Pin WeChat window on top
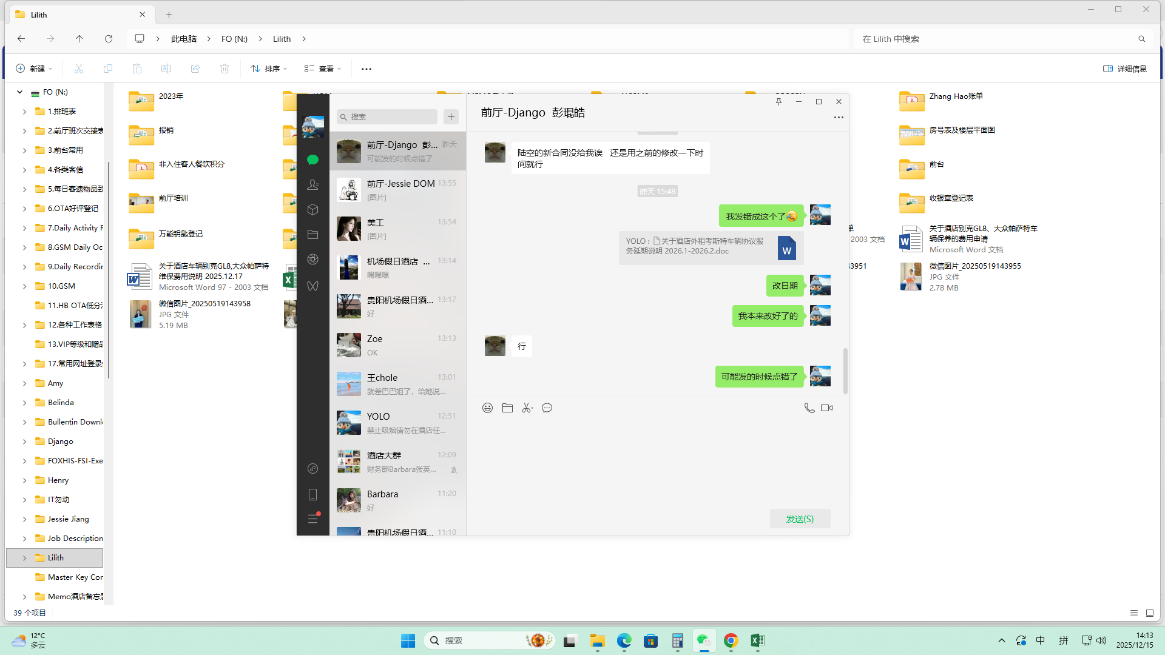 [778, 102]
